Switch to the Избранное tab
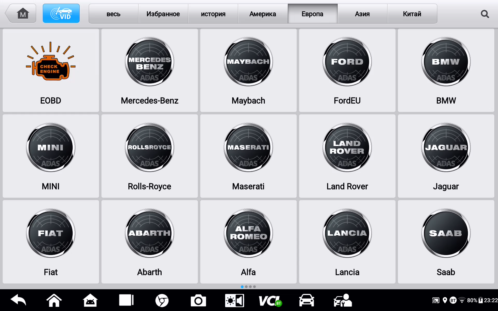Image resolution: width=498 pixels, height=311 pixels. coord(163,14)
